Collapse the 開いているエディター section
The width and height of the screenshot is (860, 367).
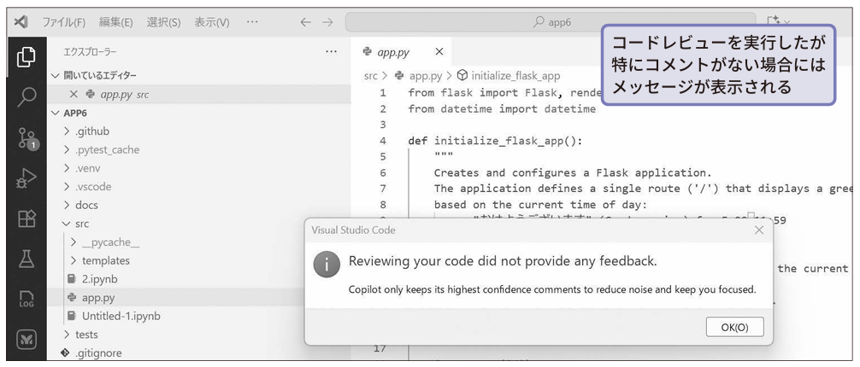198,76
